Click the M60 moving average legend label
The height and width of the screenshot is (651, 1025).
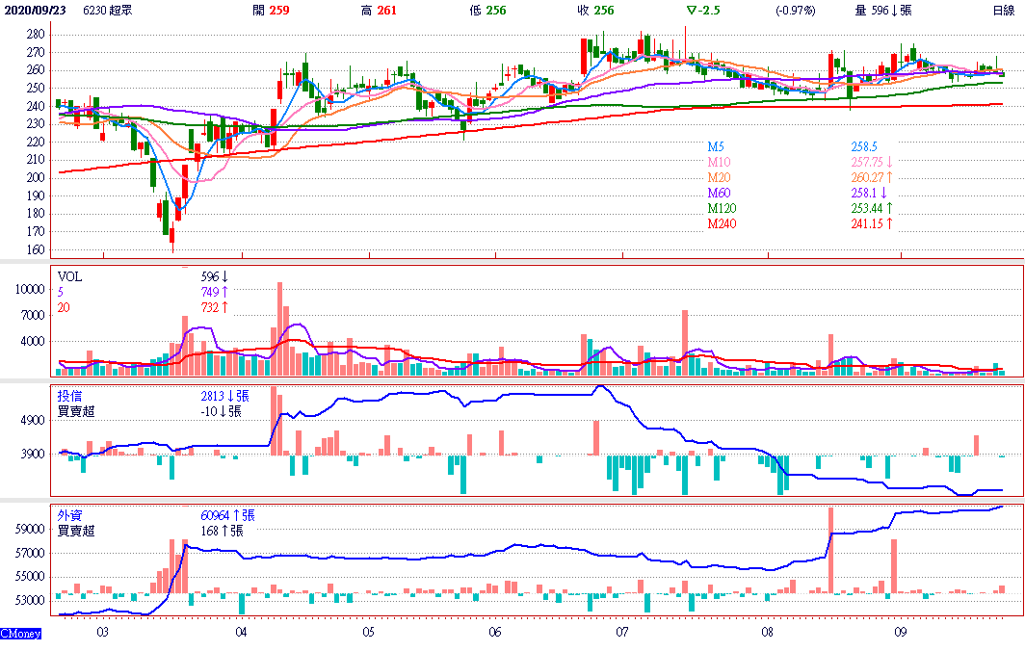click(719, 193)
